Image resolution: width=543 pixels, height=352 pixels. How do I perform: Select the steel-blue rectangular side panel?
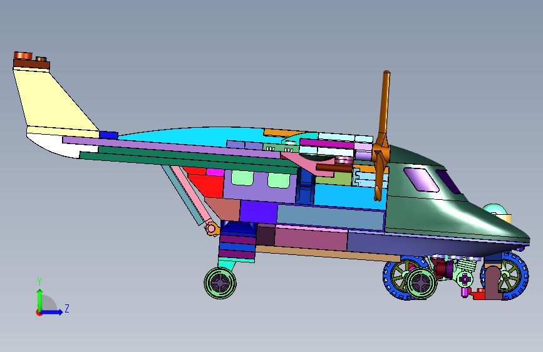(330, 217)
